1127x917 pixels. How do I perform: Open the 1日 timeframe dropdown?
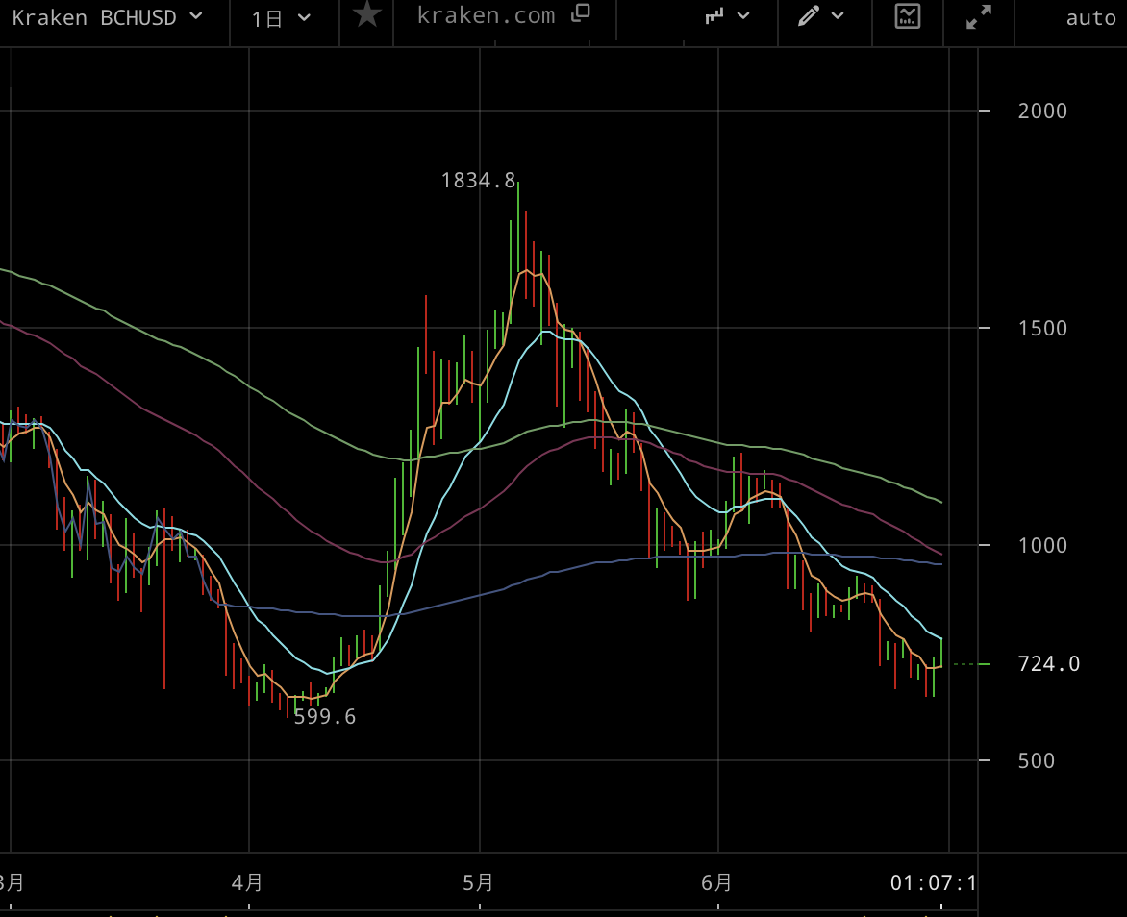click(281, 18)
